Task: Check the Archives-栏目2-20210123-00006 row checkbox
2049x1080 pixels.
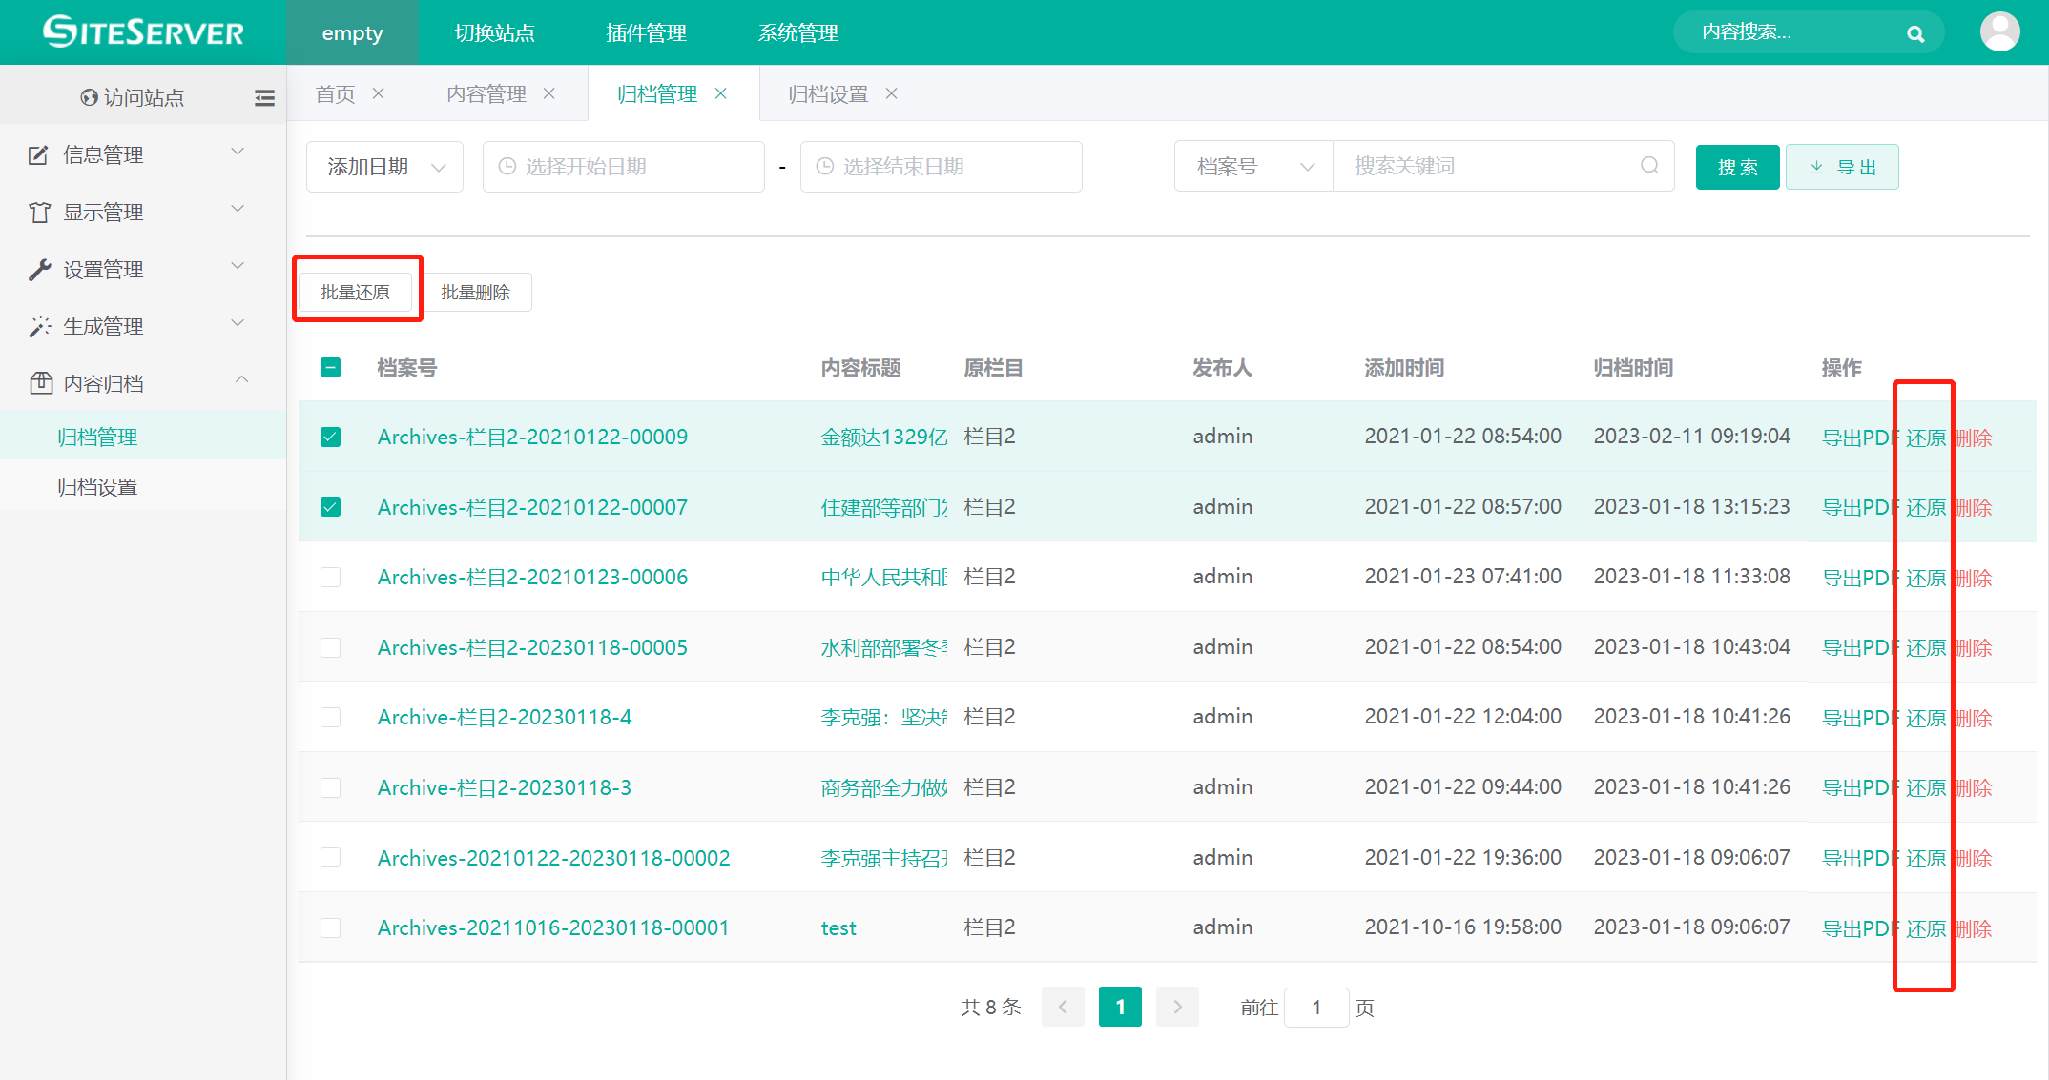Action: tap(331, 578)
